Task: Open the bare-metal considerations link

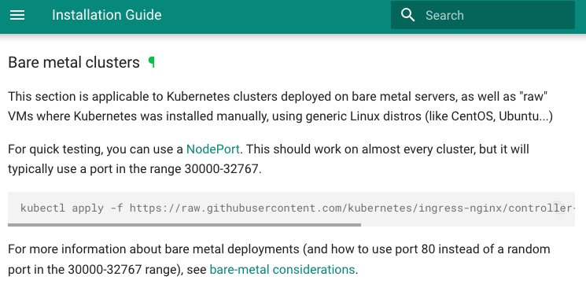Action: click(x=282, y=269)
